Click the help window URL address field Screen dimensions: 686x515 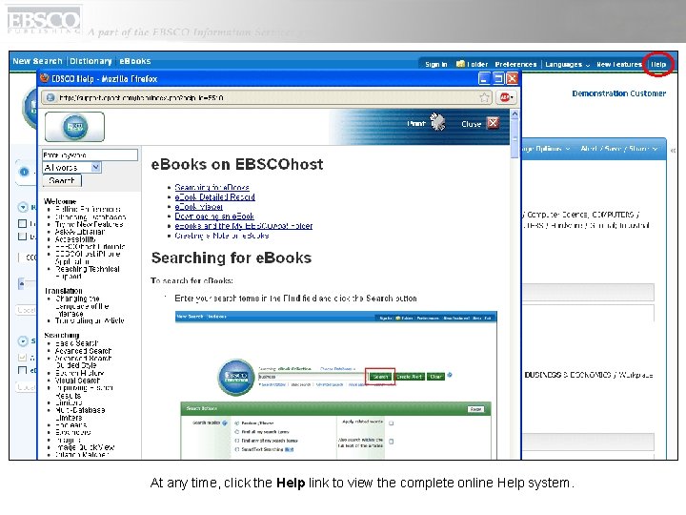(x=267, y=97)
